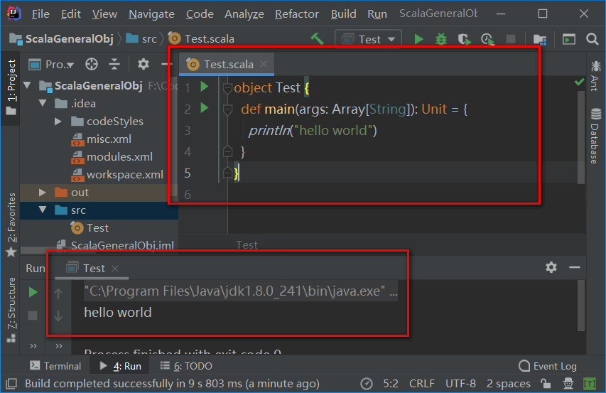Collapse all in Project panel icon
Screen dimensions: 606x393
coord(114,64)
